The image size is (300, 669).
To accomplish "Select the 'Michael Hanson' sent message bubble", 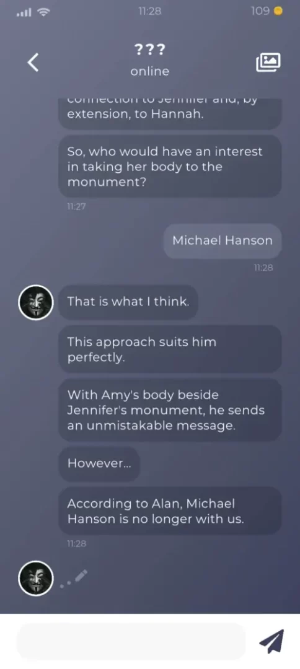I will 223,240.
